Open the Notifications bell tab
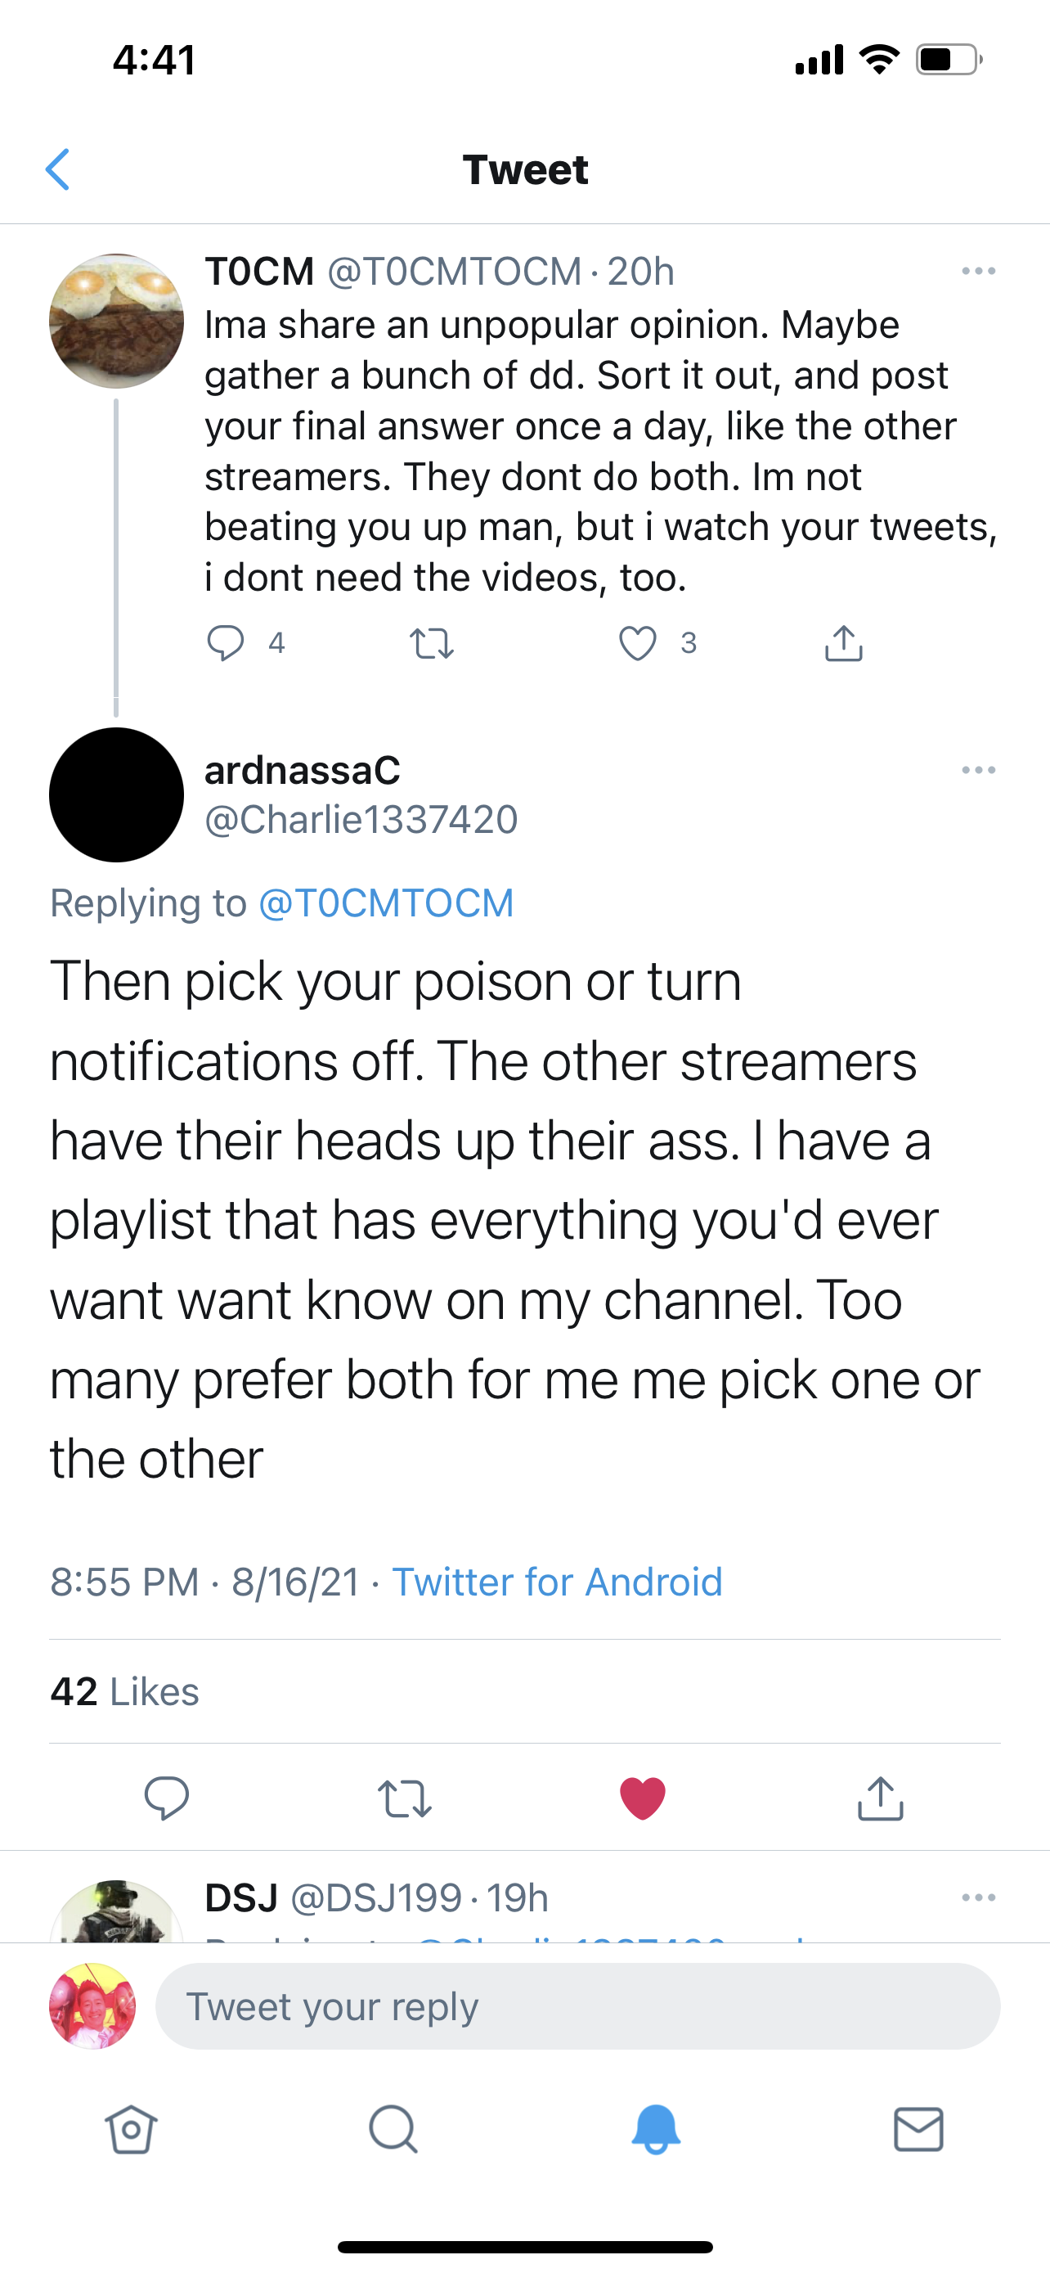This screenshot has width=1050, height=2273. click(656, 2130)
